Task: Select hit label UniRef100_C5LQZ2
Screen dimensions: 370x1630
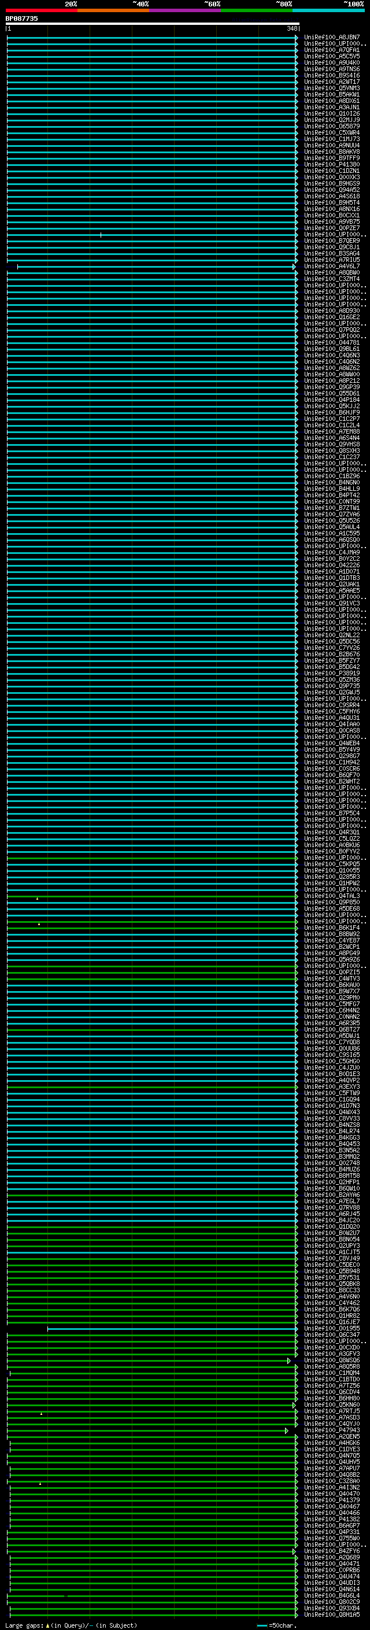Action: (x=331, y=839)
